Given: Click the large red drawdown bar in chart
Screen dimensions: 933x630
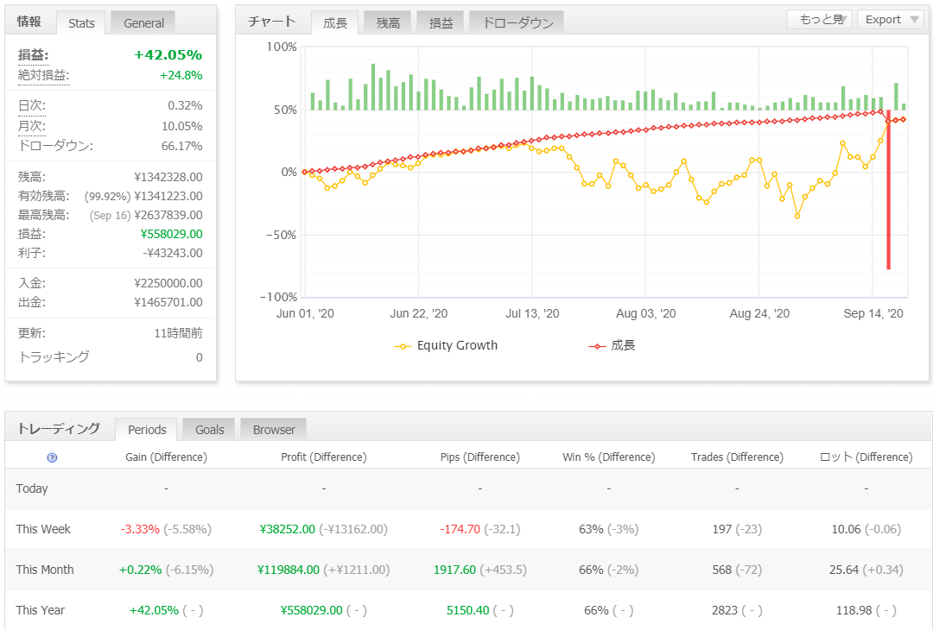Looking at the screenshot, I should coord(888,190).
